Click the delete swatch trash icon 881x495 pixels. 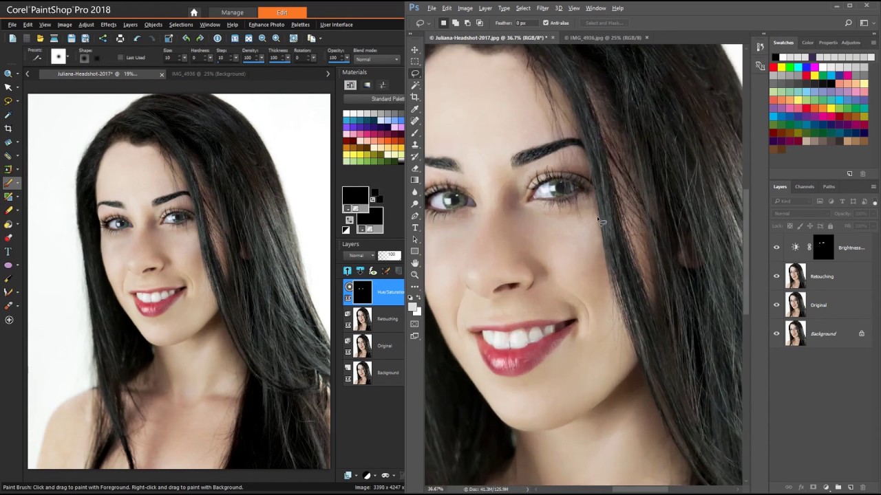(863, 174)
